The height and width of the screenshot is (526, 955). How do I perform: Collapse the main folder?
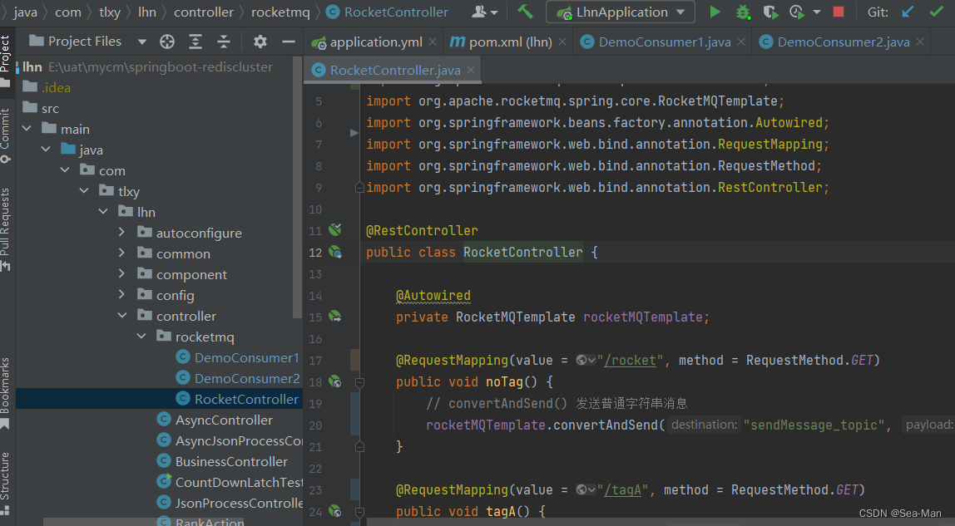[27, 129]
